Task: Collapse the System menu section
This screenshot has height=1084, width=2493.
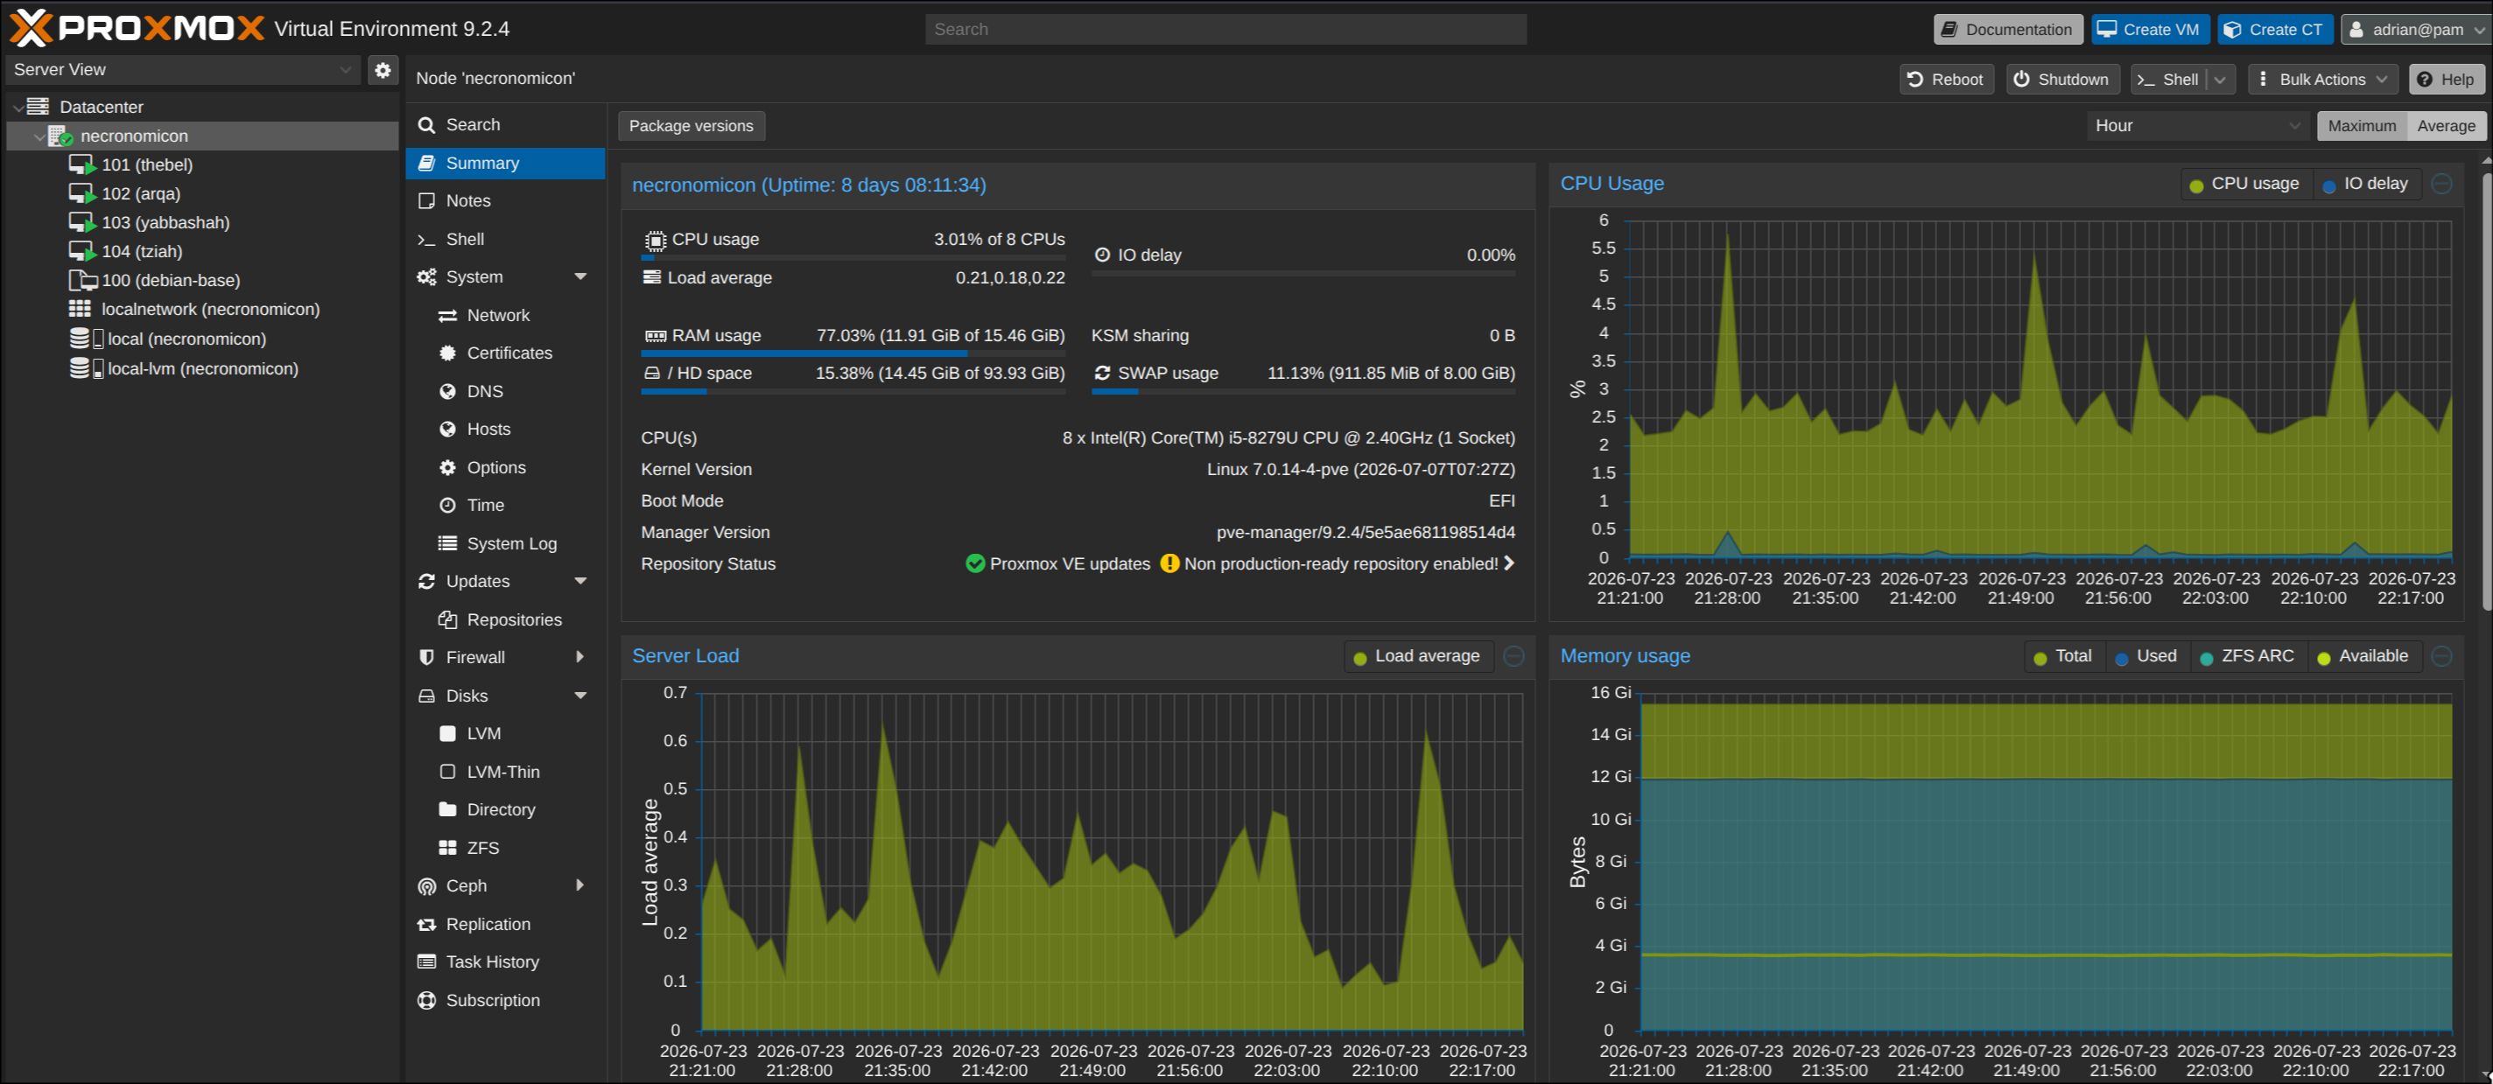Action: (x=580, y=276)
